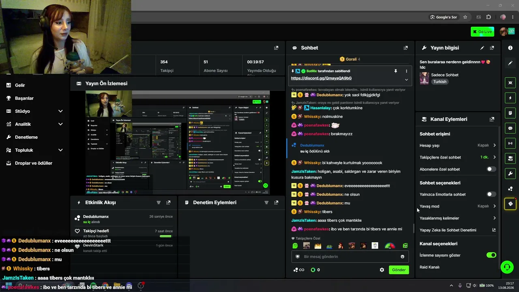Expand the Stüdyo sidebar section
Viewport: 519px width, 292px height.
pos(60,111)
